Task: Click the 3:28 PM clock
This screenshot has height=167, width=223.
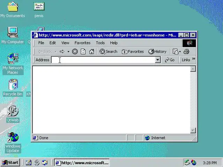Action: (210, 163)
